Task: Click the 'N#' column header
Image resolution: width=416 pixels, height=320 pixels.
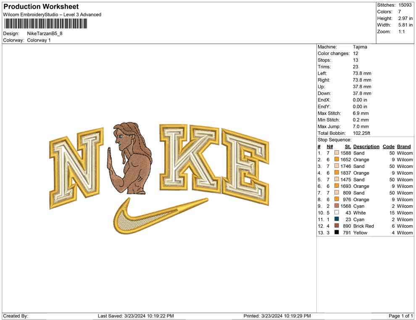Action: point(330,146)
